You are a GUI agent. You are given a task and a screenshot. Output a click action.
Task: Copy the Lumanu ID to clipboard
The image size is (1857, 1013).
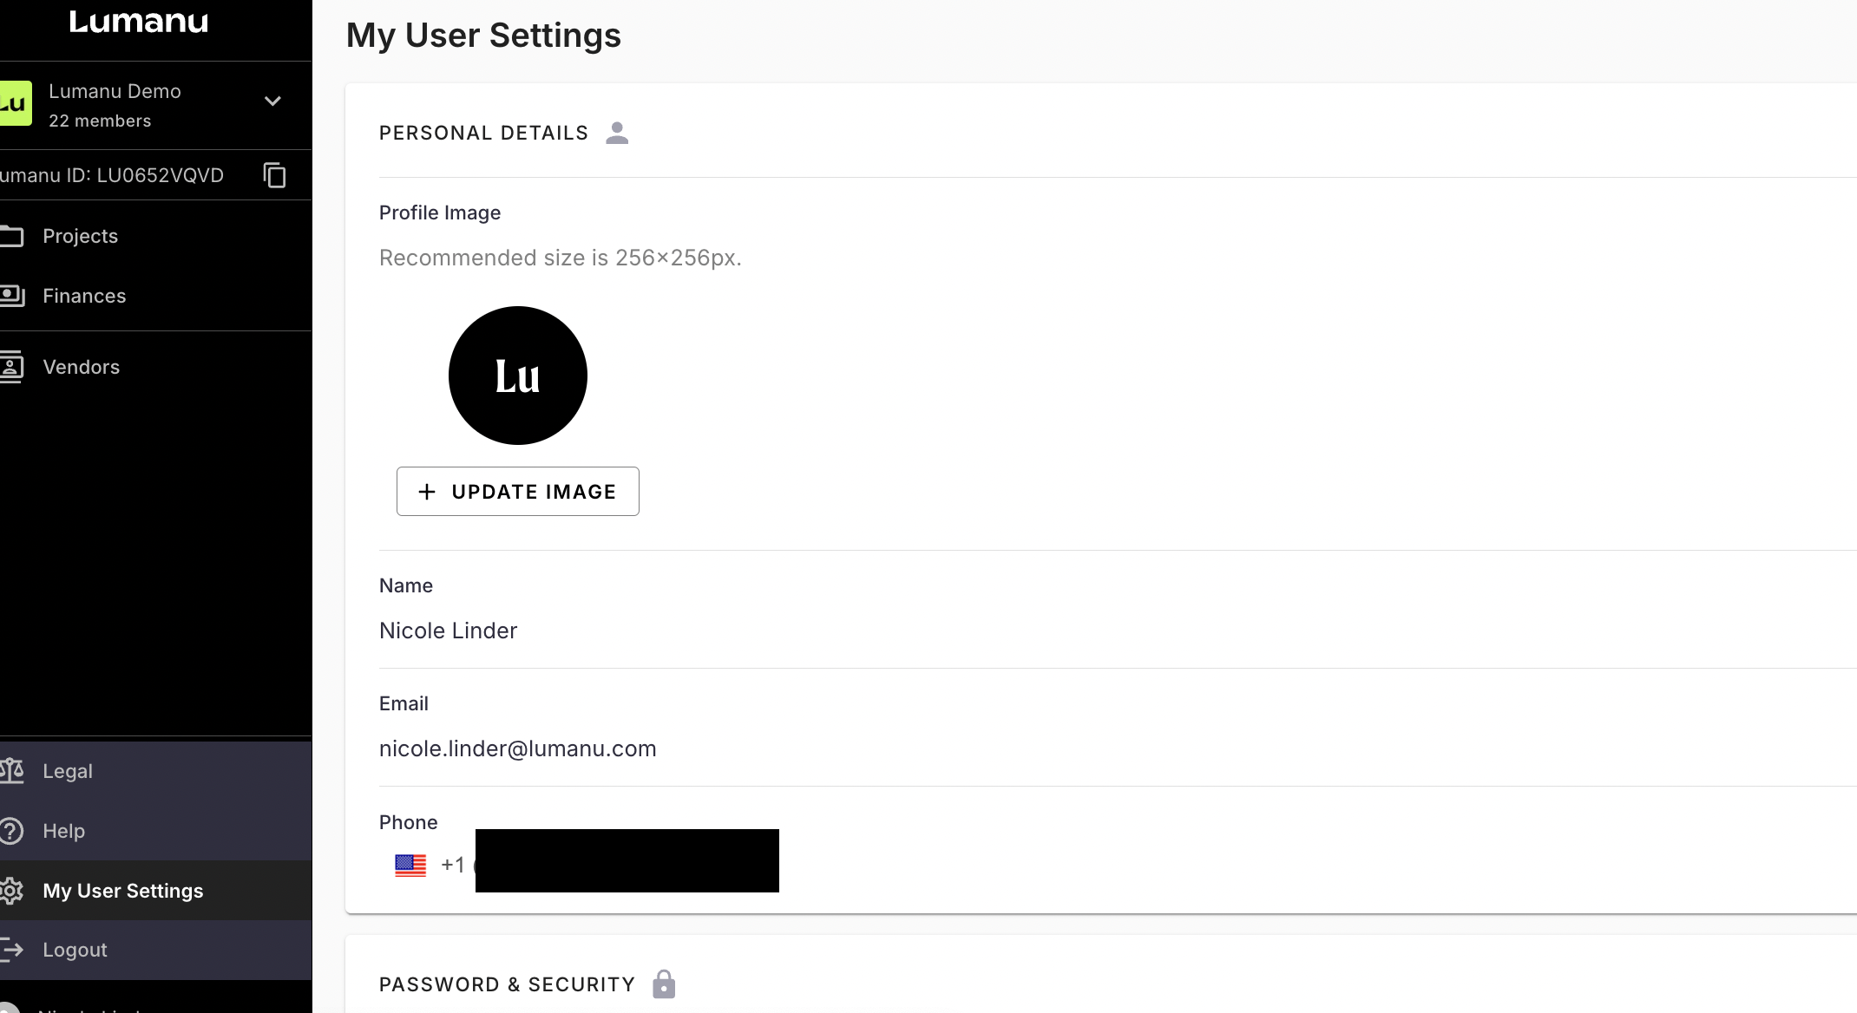pyautogui.click(x=274, y=175)
